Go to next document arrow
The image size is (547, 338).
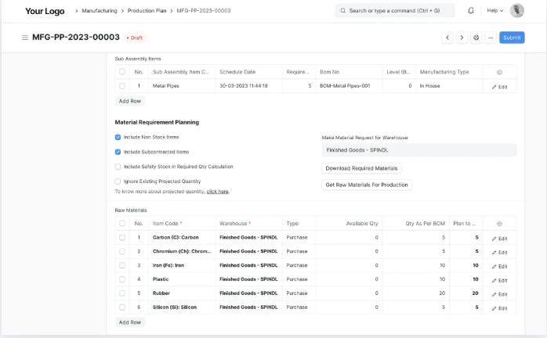tap(462, 38)
